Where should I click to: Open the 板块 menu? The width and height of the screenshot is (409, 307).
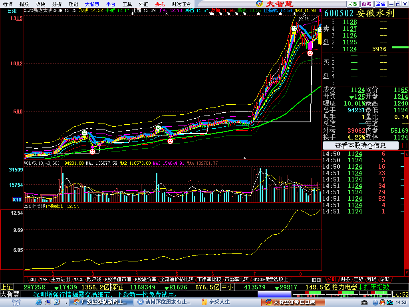40,4
